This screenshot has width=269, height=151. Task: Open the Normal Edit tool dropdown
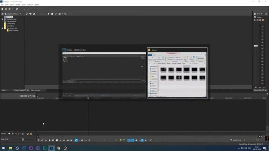(x=79, y=140)
